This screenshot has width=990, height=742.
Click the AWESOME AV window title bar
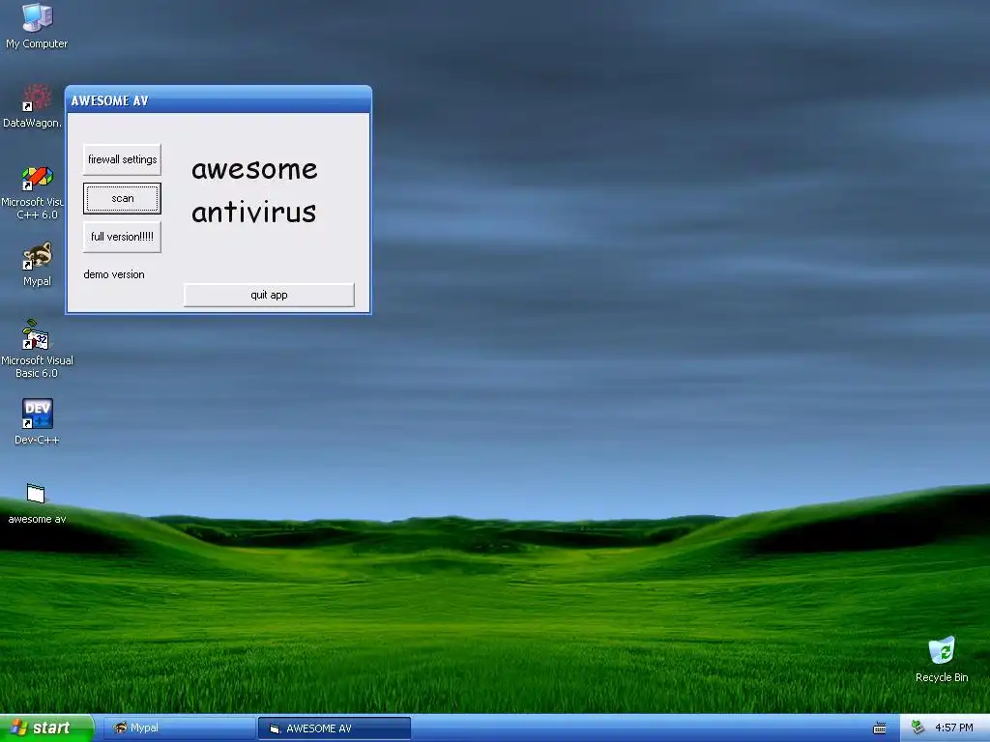[x=218, y=100]
